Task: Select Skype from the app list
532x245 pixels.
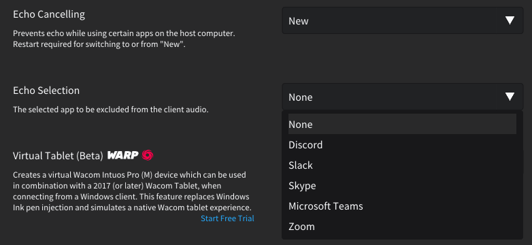Action: coord(402,186)
